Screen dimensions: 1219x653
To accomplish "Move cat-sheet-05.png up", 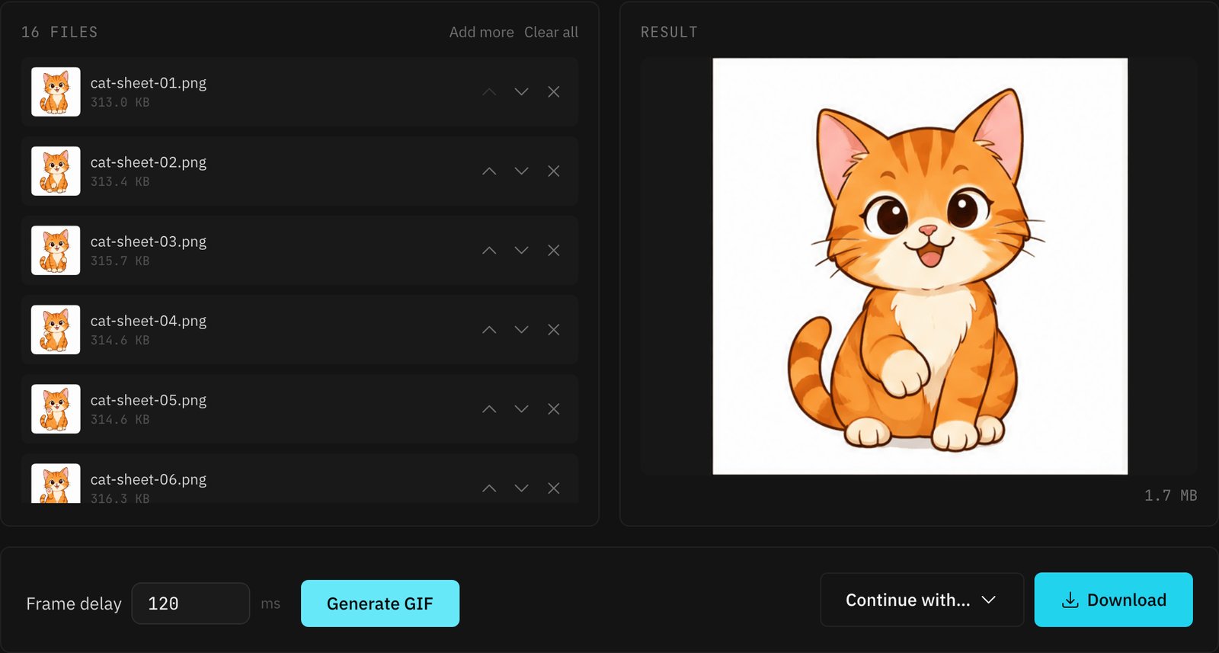I will tap(489, 408).
